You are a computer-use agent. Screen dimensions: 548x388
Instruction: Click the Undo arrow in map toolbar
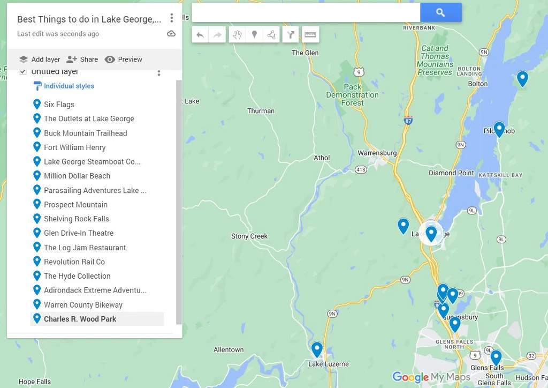click(200, 35)
